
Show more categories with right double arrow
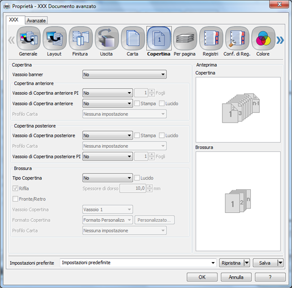(x=280, y=40)
